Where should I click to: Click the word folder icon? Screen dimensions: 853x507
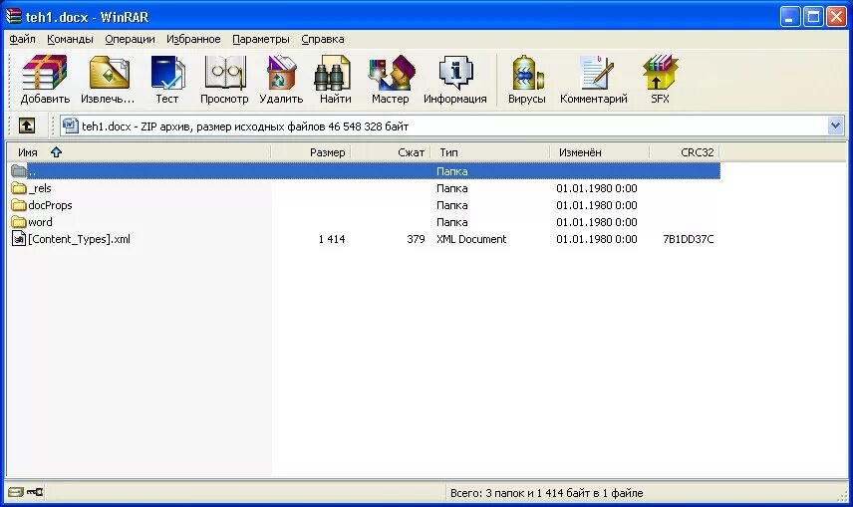19,222
